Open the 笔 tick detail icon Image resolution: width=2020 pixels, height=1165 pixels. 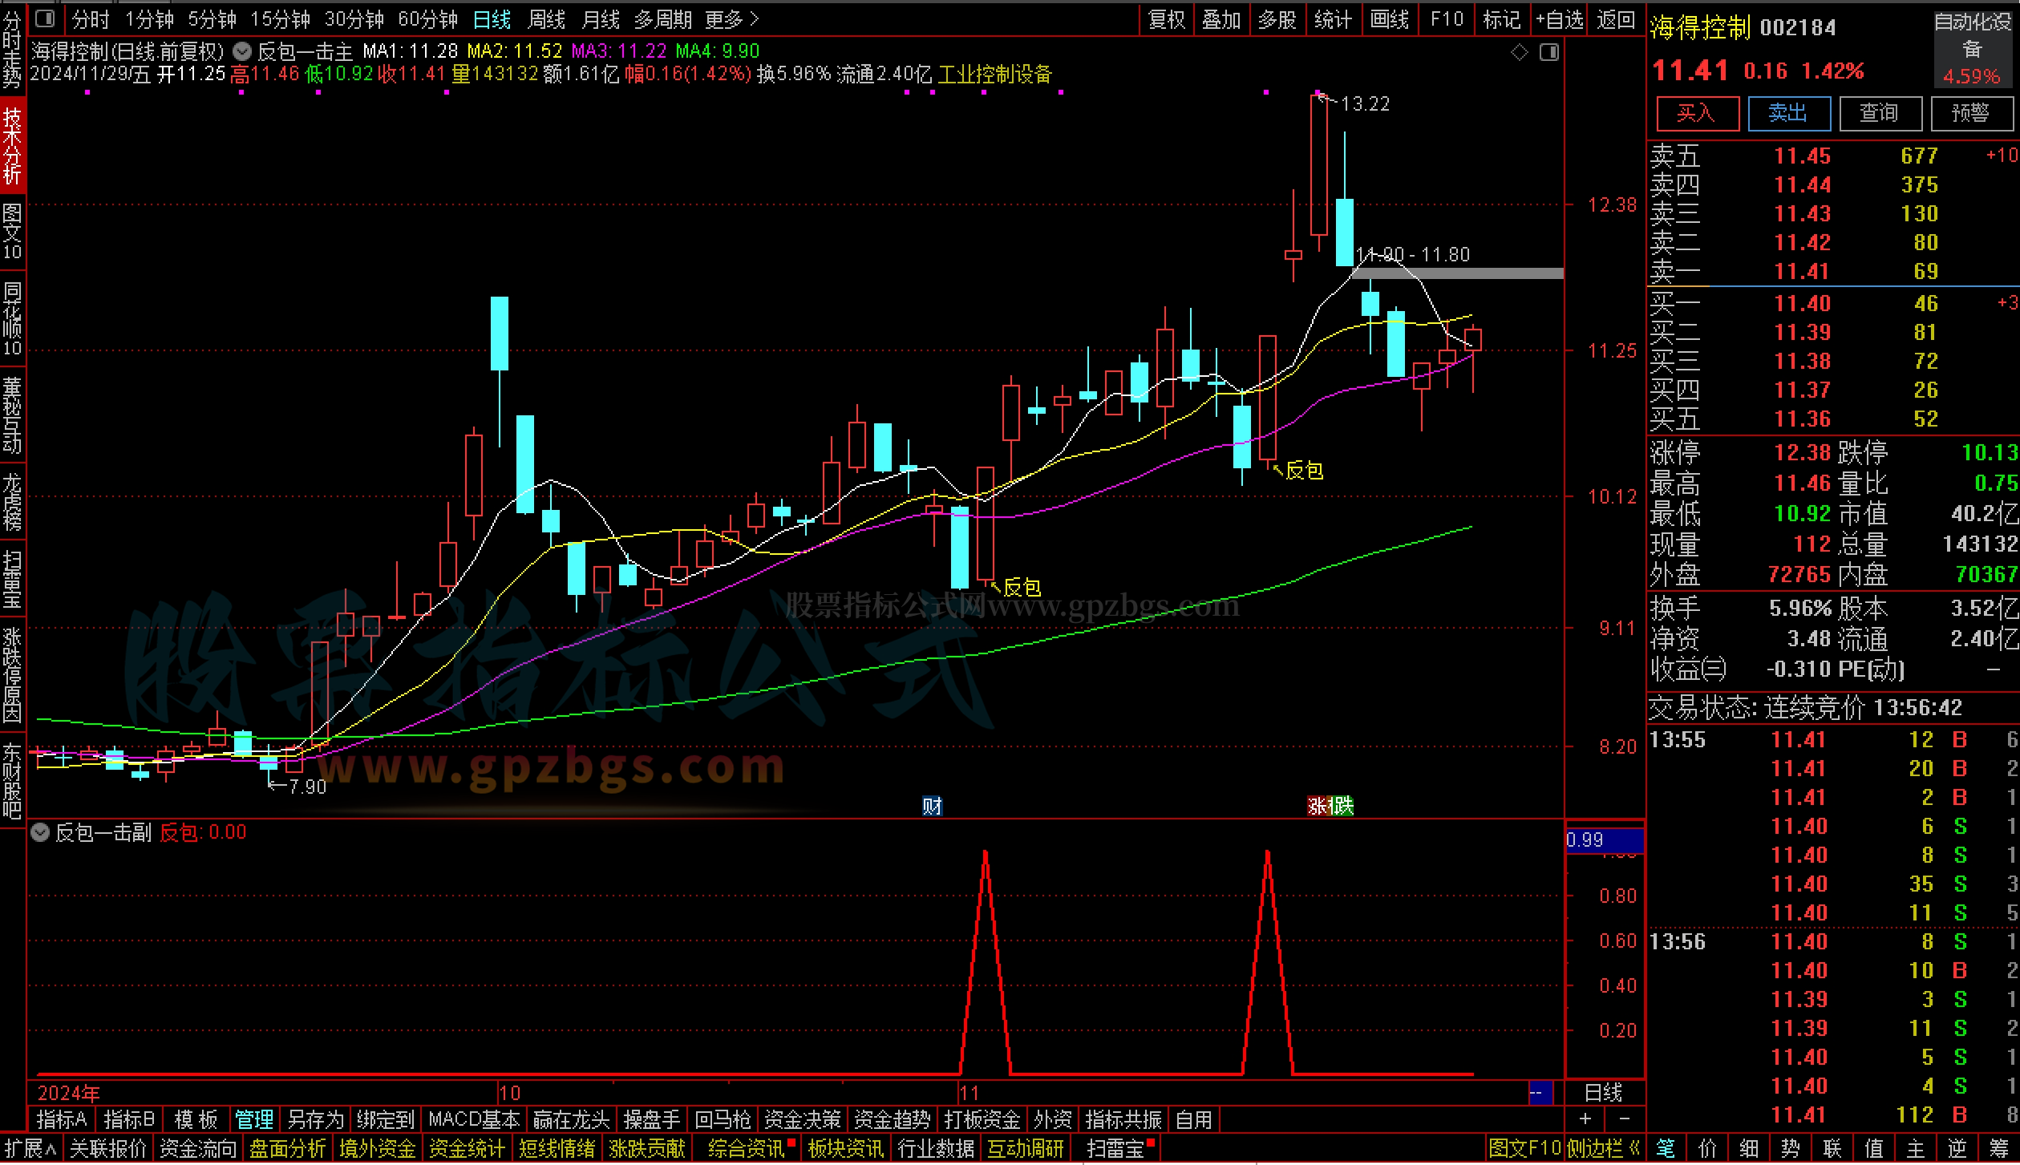(x=1666, y=1149)
